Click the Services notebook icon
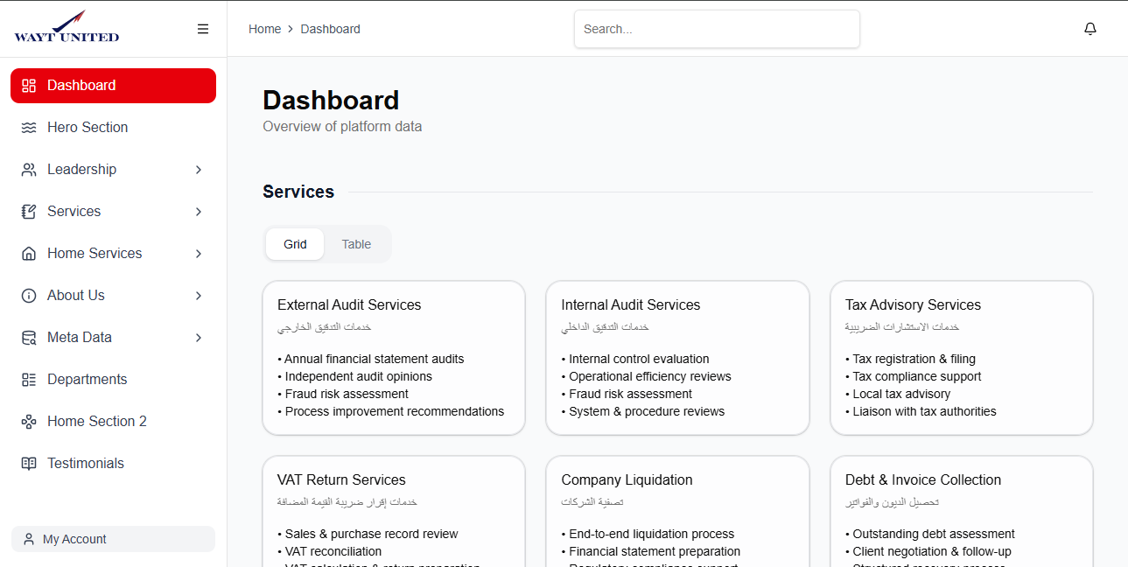 click(29, 212)
